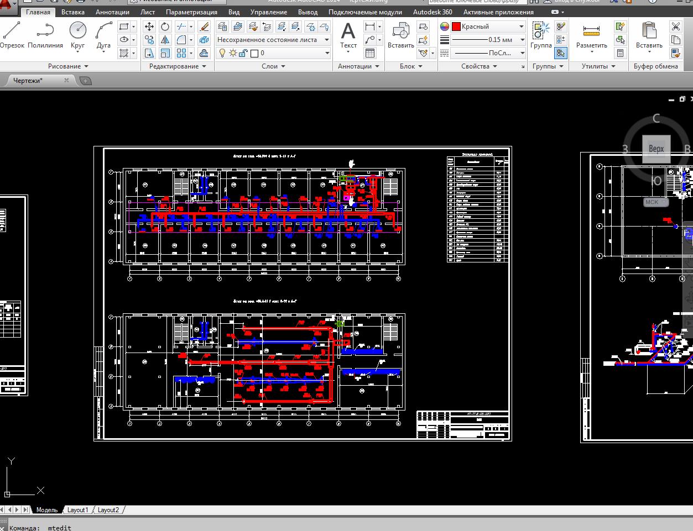Screen dimensions: 693x531
Task: Select the Scale tool icon
Action: pos(165,53)
